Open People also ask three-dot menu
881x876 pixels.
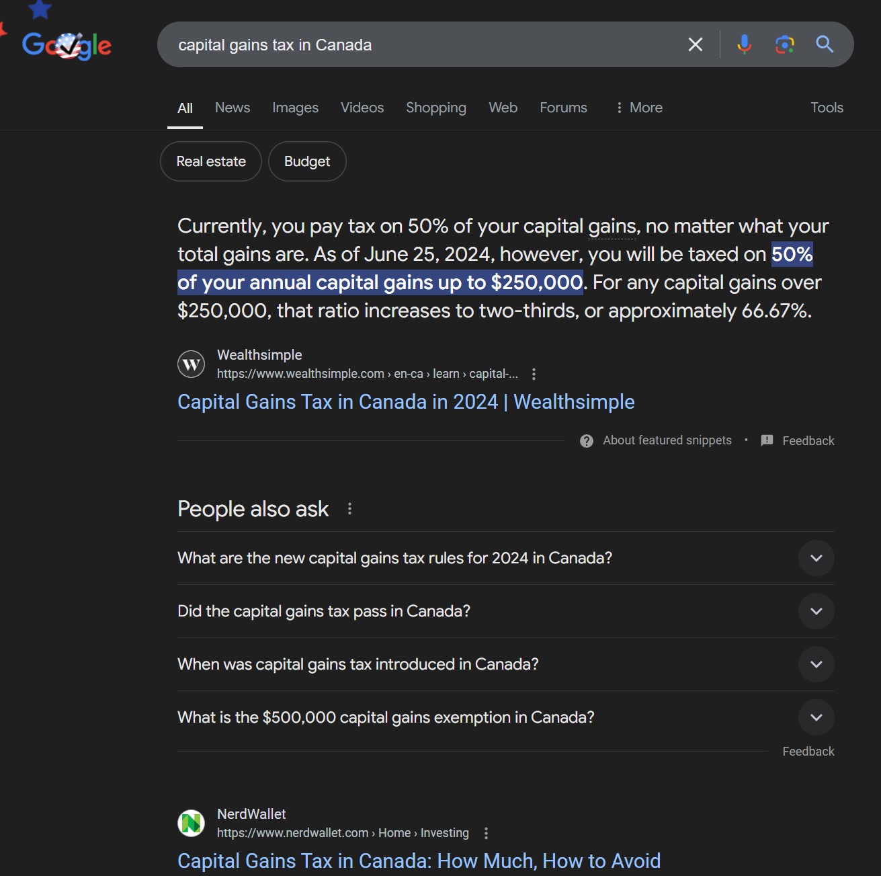click(349, 509)
